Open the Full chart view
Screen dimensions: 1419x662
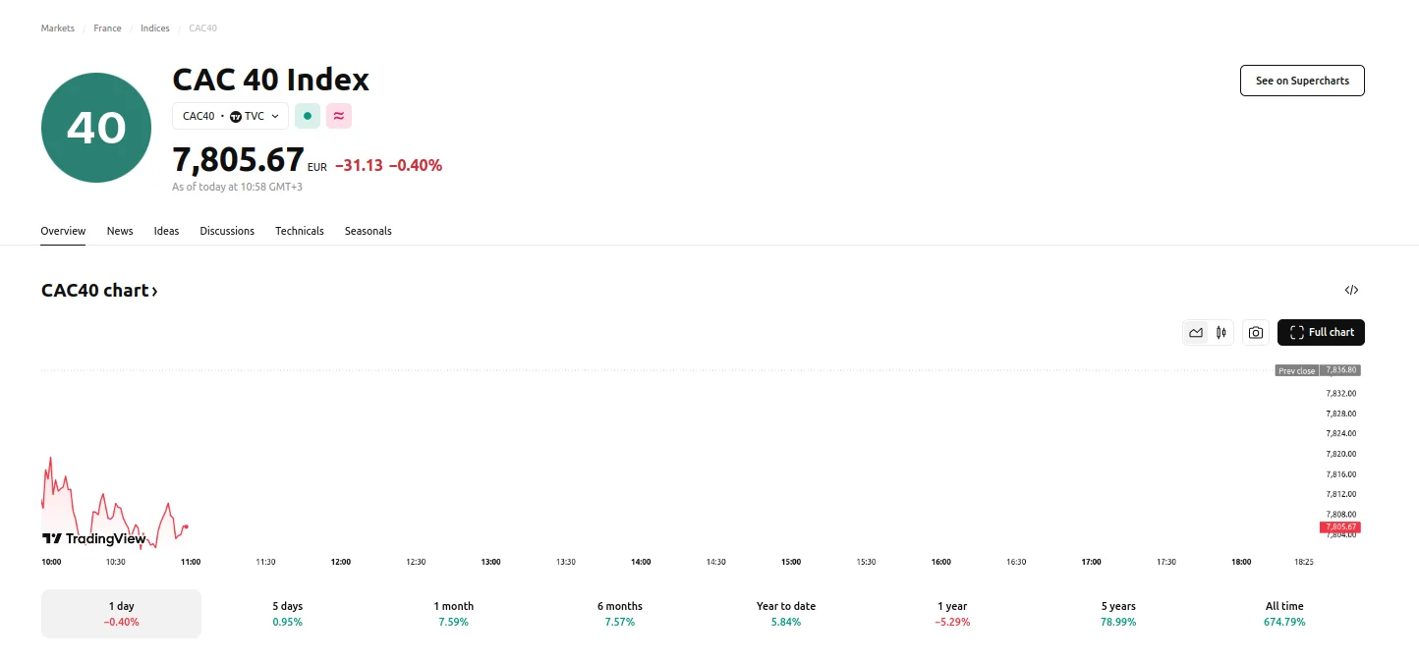[1321, 333]
